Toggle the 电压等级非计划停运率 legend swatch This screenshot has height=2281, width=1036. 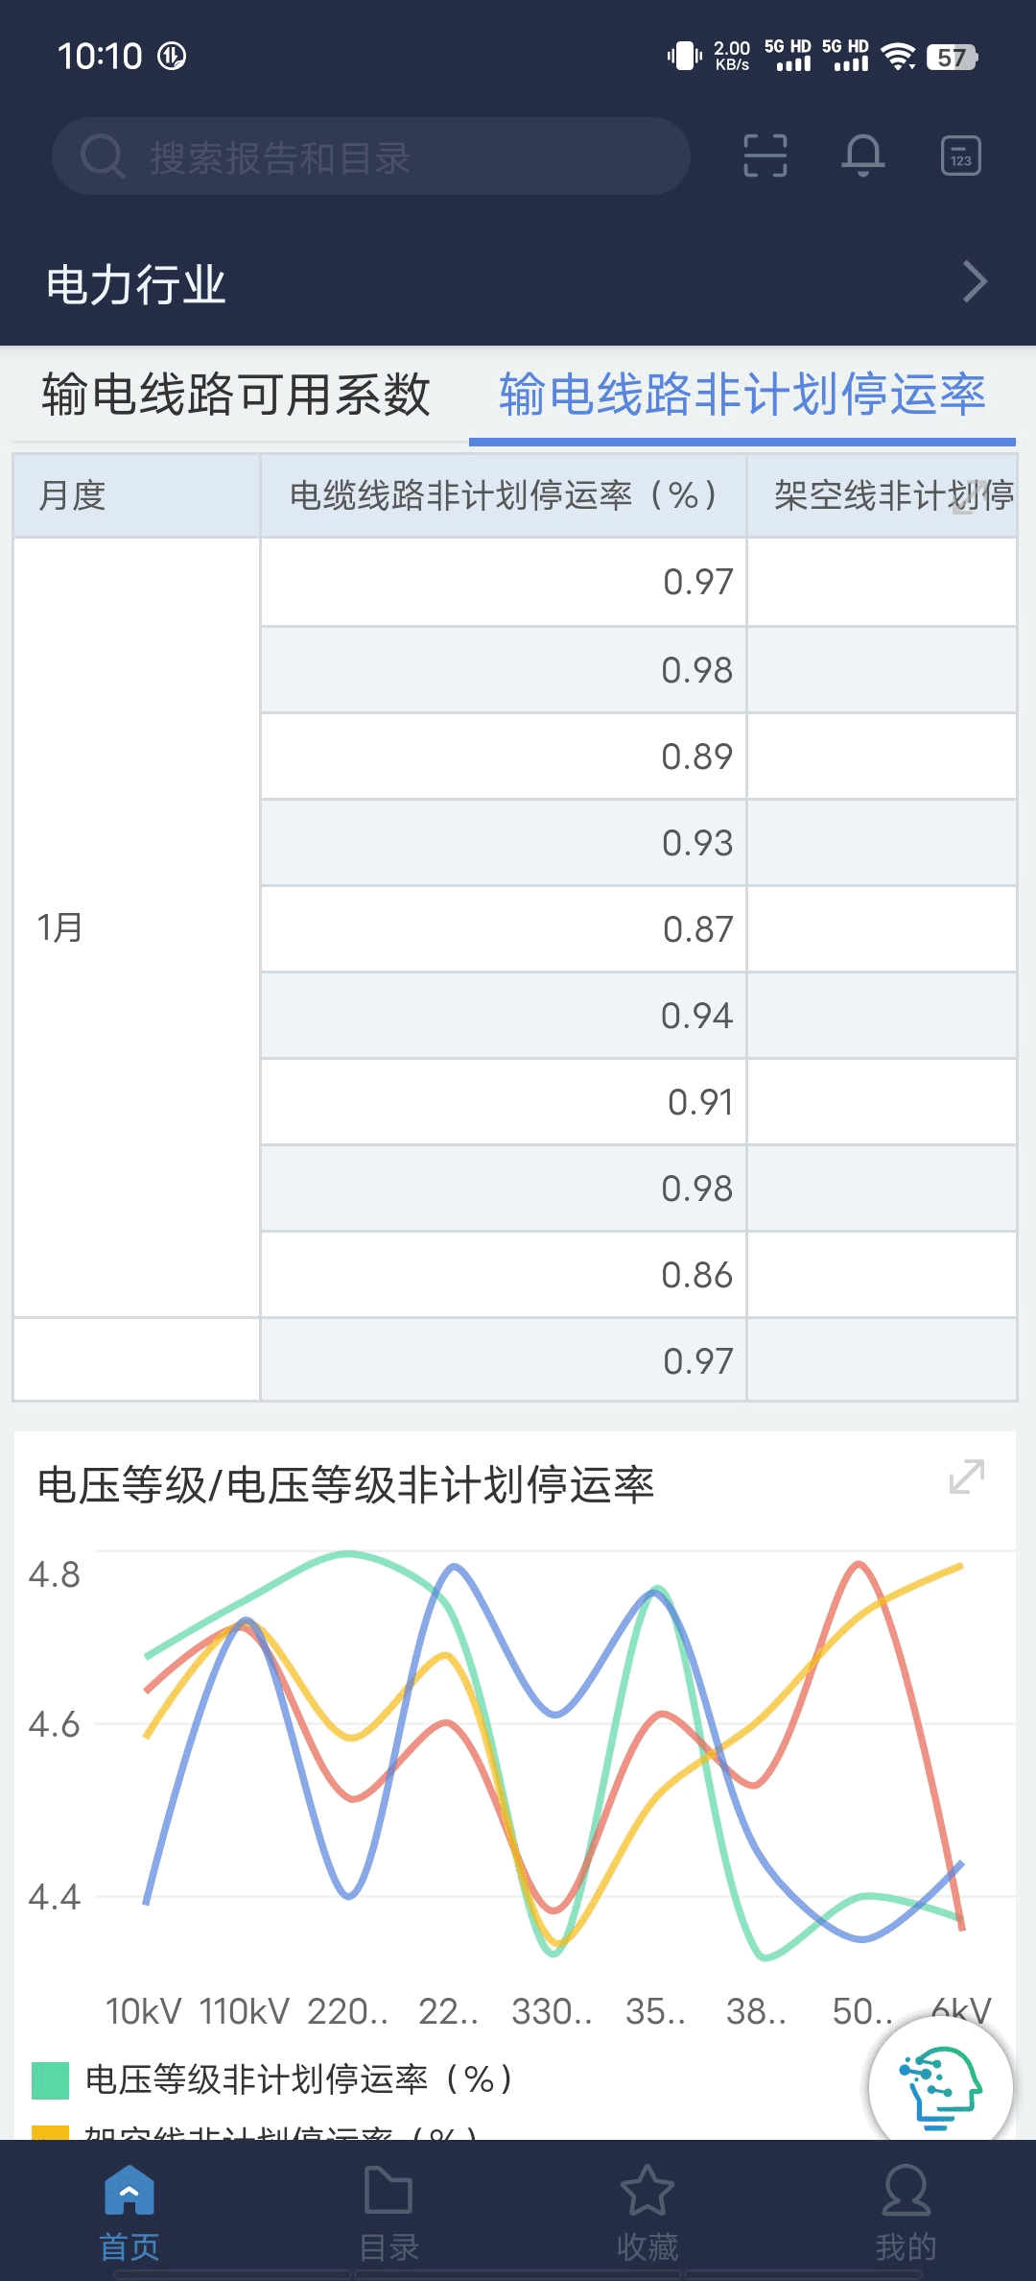[50, 2080]
